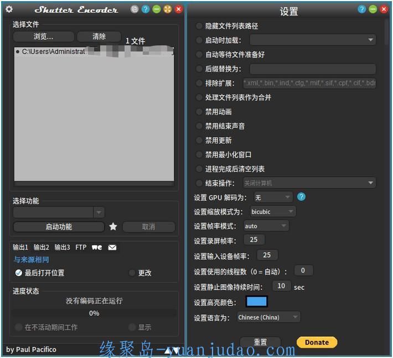393x358 pixels.
Task: Click the 重置 reset button
Action: click(x=260, y=342)
